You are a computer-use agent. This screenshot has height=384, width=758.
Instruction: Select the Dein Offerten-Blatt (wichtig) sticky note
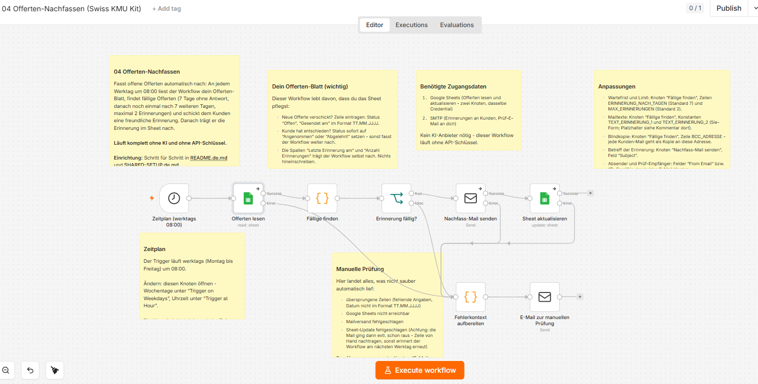point(333,120)
